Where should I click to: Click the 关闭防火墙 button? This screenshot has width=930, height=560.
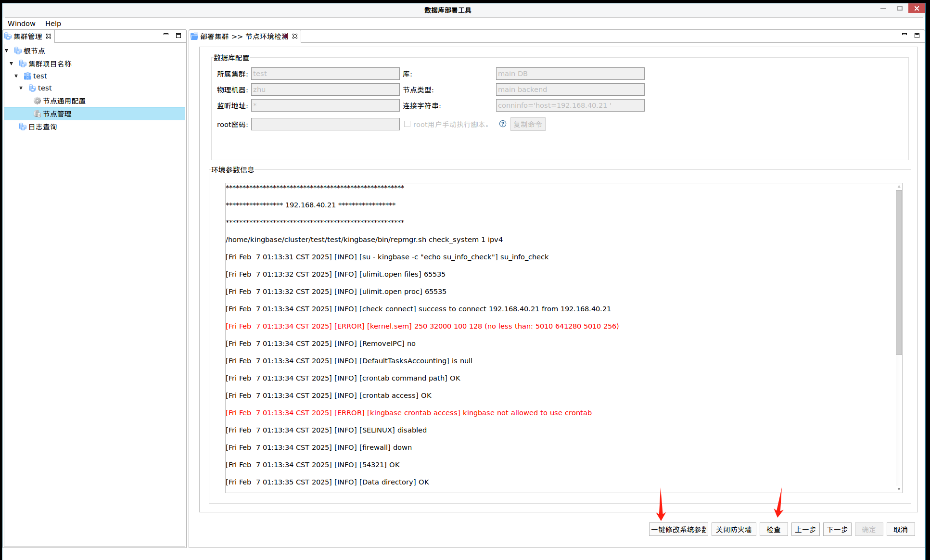tap(734, 529)
